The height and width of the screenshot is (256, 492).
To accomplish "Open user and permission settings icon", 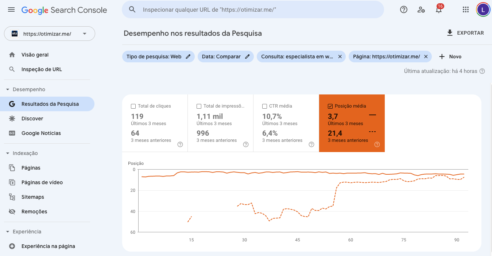I will coord(421,10).
